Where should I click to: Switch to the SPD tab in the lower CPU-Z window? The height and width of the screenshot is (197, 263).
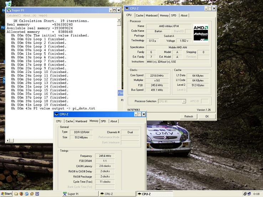pos(103,121)
